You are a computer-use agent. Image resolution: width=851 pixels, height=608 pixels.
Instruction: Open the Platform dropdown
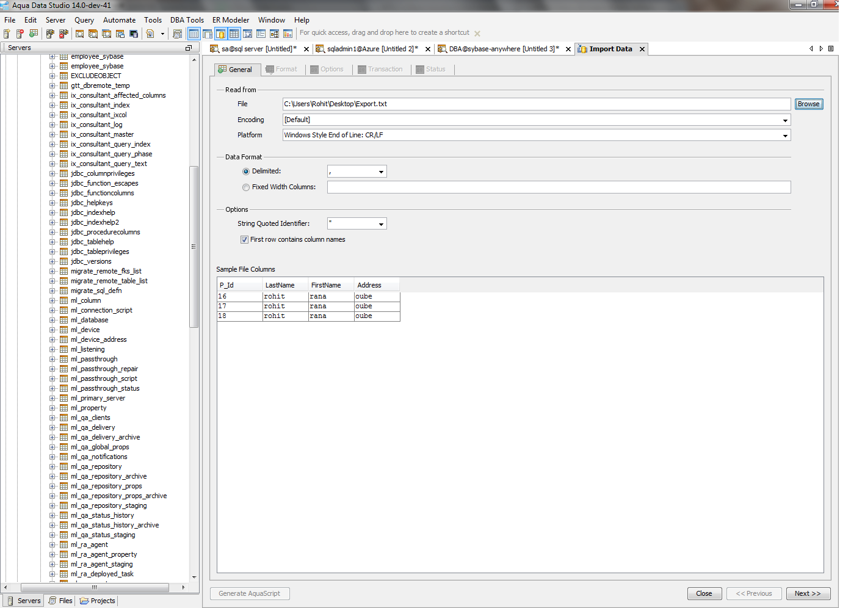tap(785, 136)
